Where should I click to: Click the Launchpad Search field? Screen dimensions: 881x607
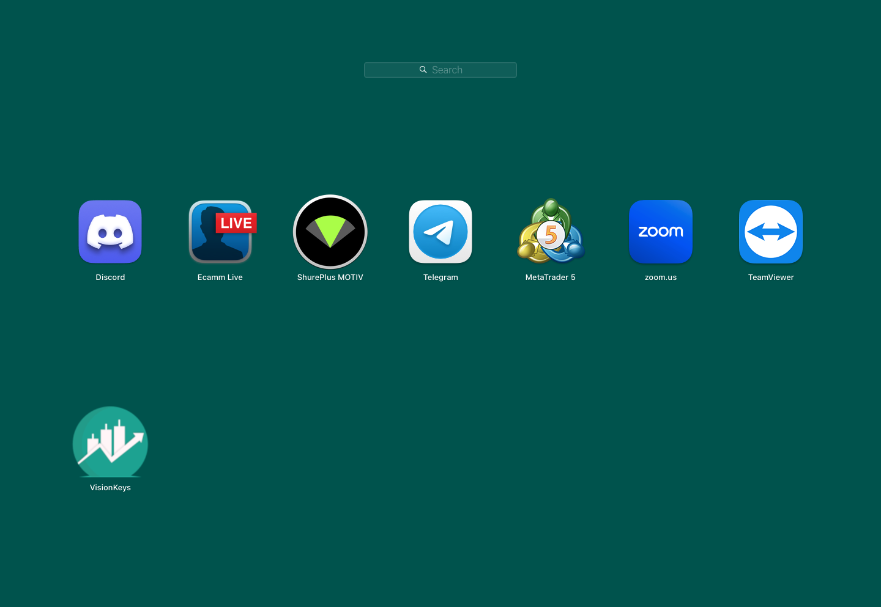pyautogui.click(x=441, y=70)
